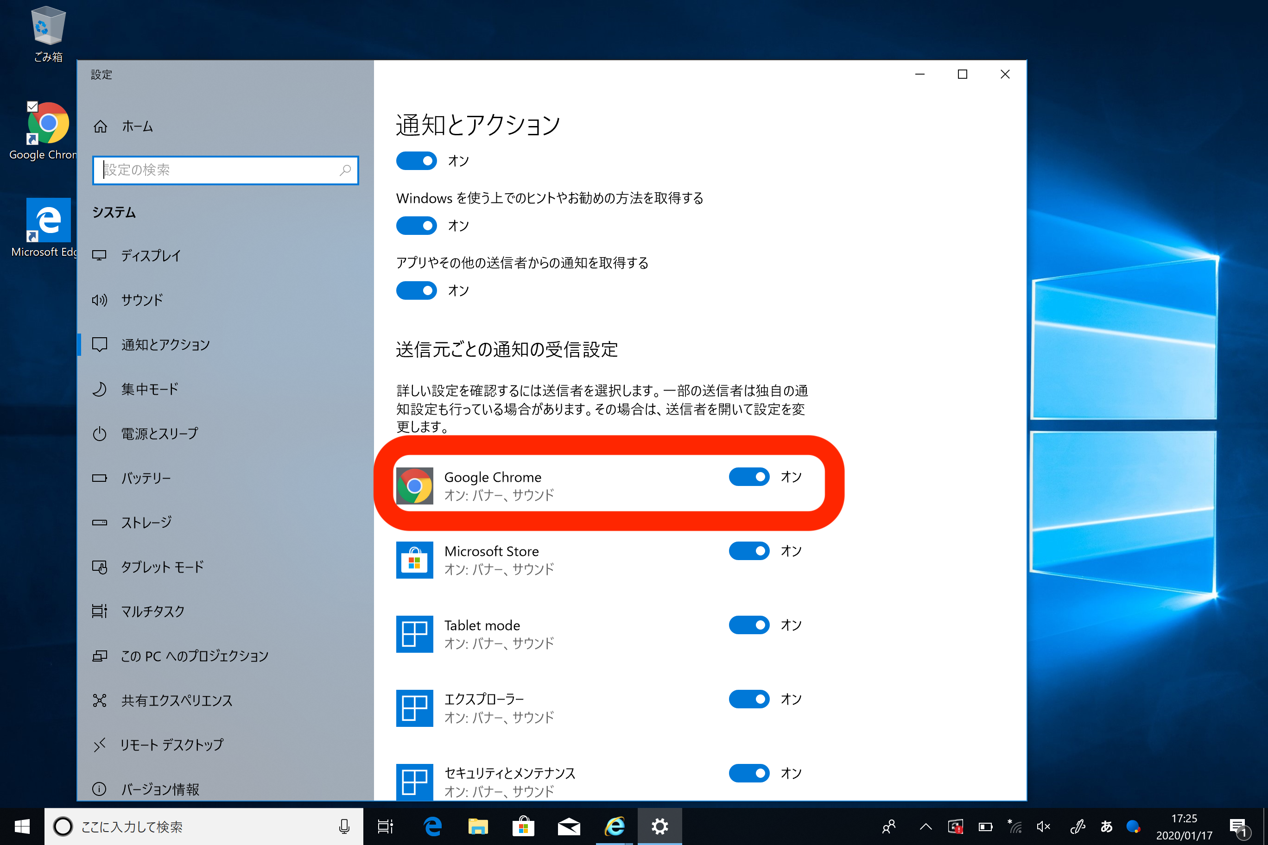This screenshot has height=845, width=1268.
Task: Turn off Microsoft Store notifications toggle
Action: [749, 551]
